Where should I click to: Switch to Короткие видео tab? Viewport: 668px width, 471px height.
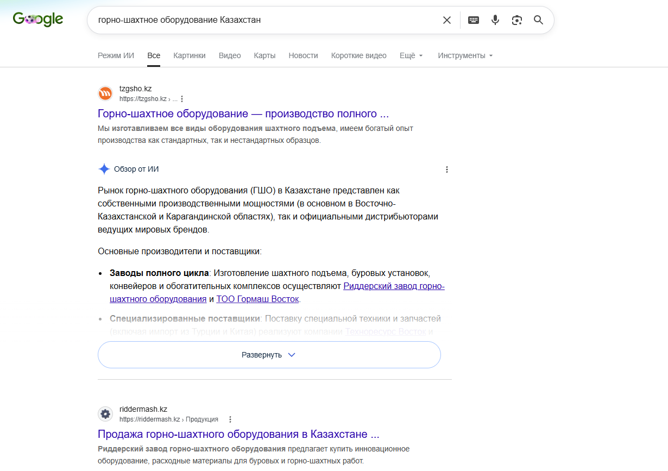tap(359, 55)
